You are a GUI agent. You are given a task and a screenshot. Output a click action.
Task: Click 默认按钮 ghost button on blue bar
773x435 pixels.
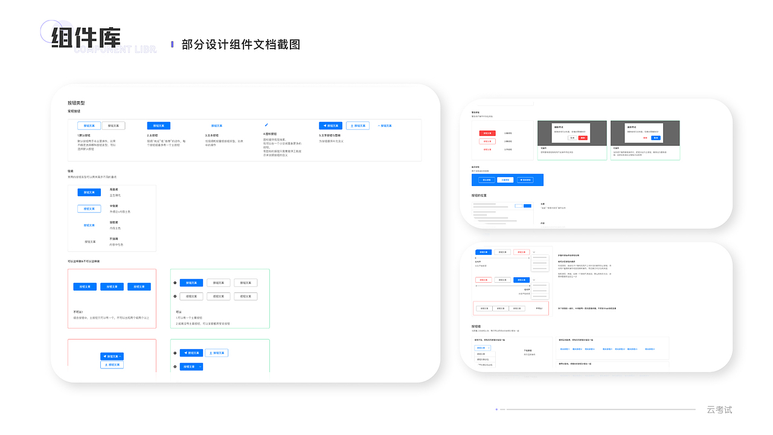pos(487,180)
